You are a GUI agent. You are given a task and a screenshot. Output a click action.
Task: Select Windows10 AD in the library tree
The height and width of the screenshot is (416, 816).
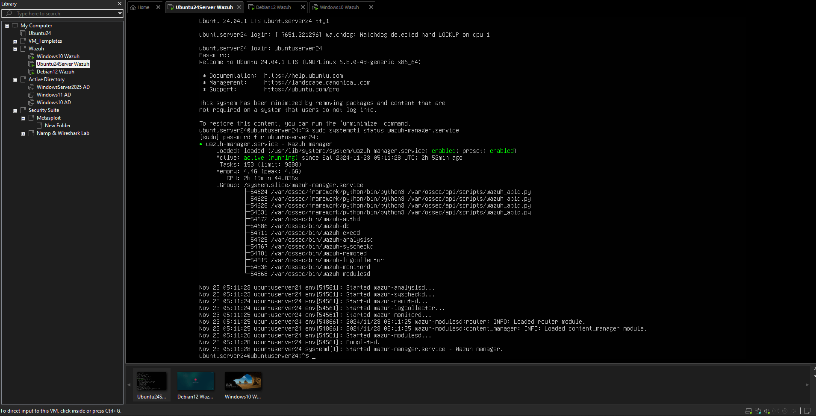point(54,103)
